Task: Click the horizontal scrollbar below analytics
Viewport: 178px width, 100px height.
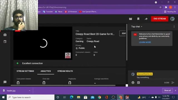Action: [x=63, y=85]
